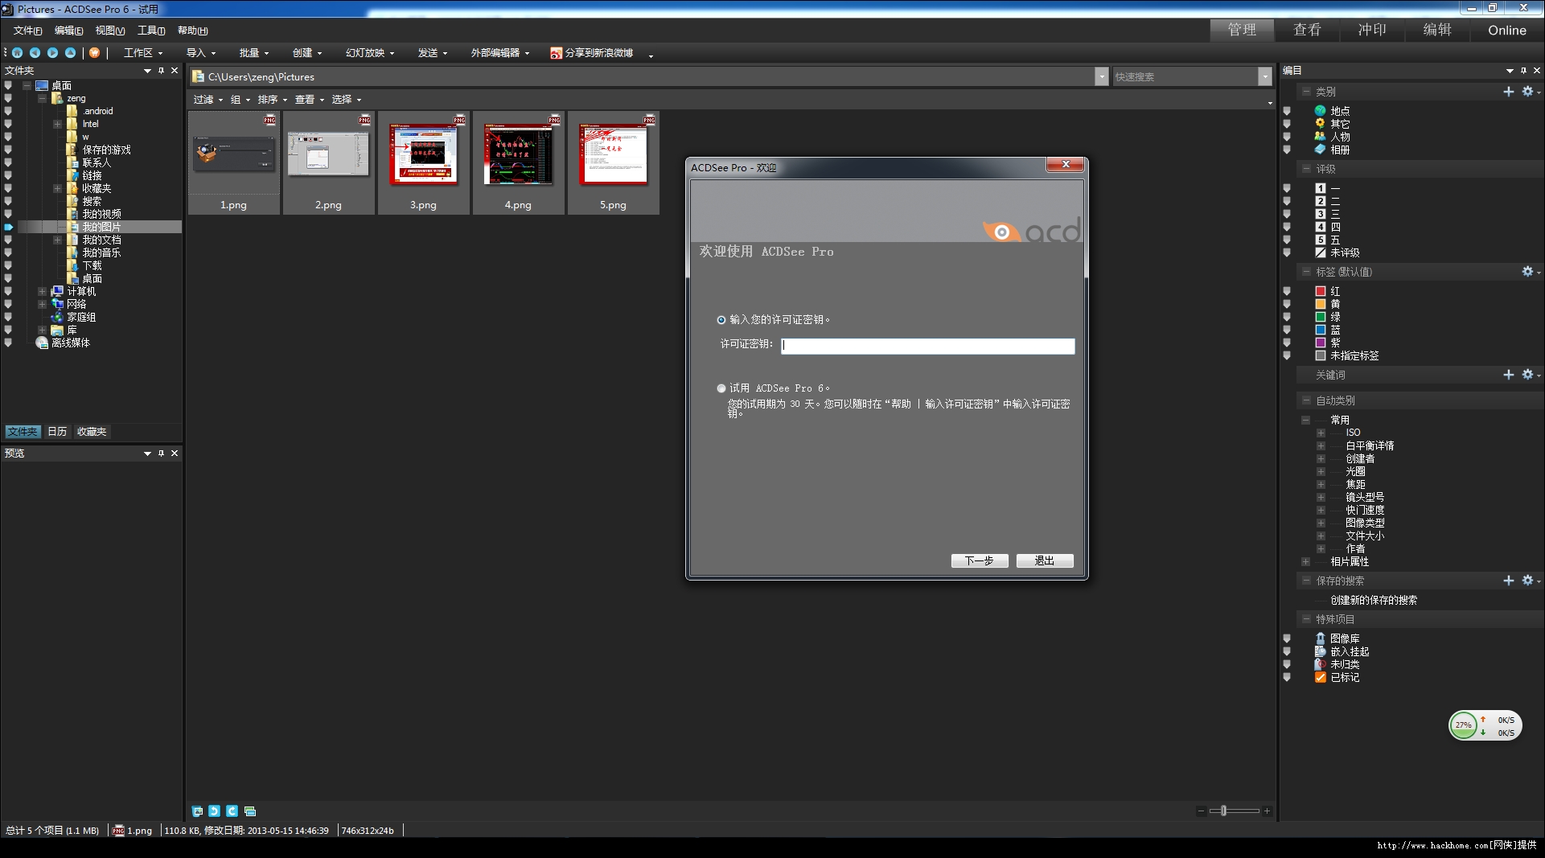The width and height of the screenshot is (1545, 858).
Task: Toggle Easy-Select marker beside 未归类
Action: tap(1287, 664)
